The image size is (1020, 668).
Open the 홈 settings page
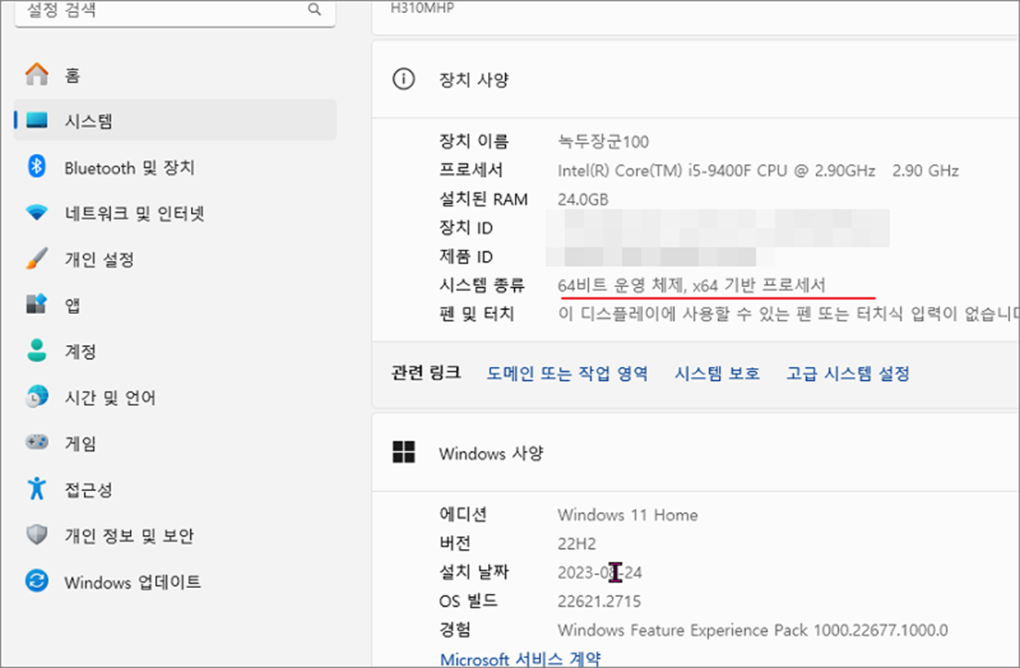point(175,75)
